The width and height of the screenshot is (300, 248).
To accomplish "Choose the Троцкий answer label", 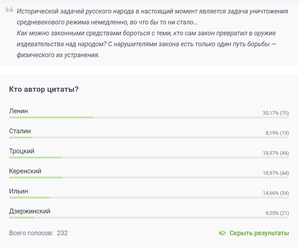I will click(21, 151).
